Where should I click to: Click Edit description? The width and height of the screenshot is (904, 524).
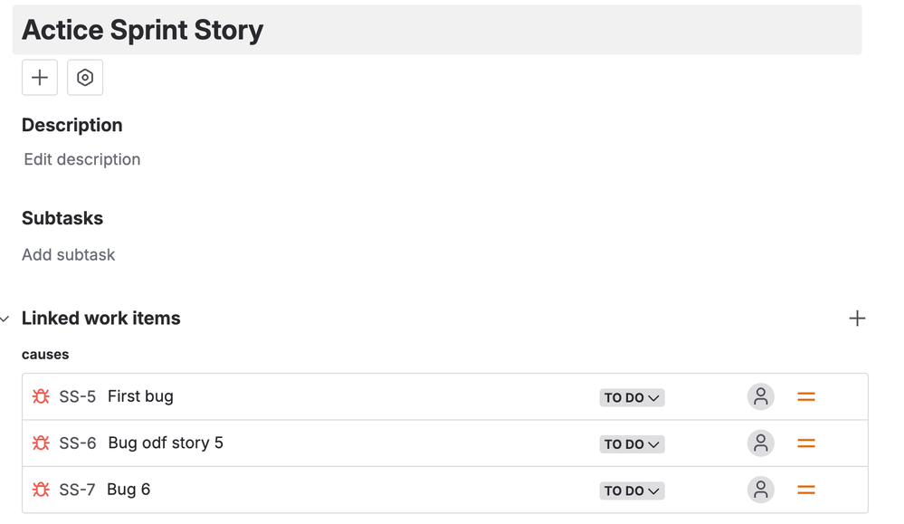(81, 159)
